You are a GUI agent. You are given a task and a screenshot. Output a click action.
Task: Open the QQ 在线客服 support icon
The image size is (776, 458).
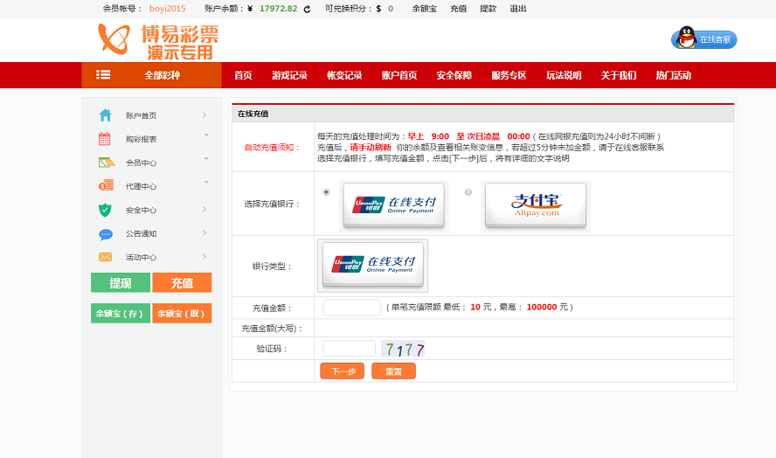tap(703, 39)
